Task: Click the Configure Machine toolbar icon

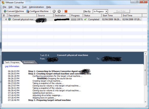Action: click(28, 11)
